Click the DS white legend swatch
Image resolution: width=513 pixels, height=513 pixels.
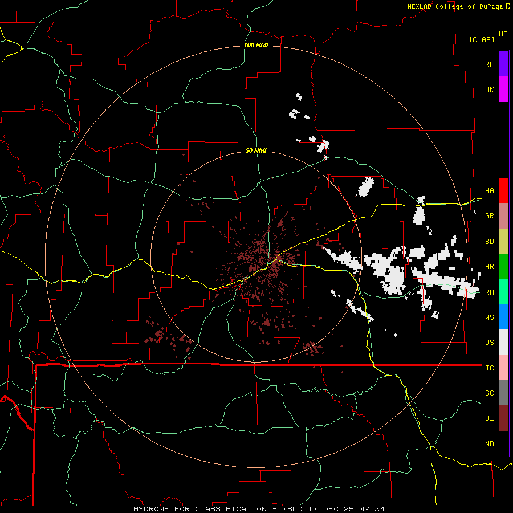(x=503, y=342)
